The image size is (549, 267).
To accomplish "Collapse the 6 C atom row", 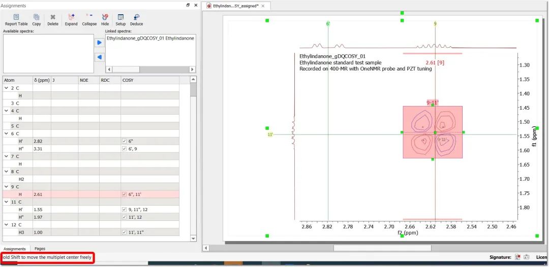I will click(x=6, y=133).
